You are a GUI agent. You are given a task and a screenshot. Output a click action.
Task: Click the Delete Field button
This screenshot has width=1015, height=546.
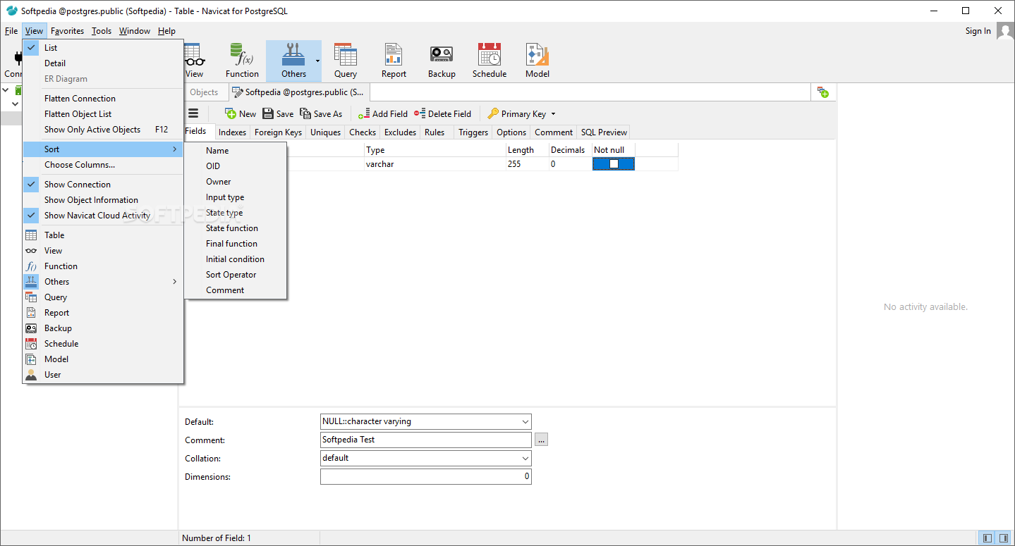tap(442, 113)
